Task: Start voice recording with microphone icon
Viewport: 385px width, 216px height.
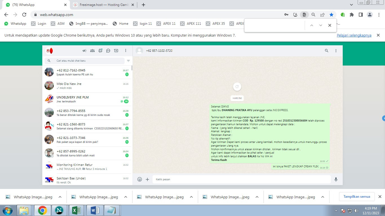Action: (336, 179)
